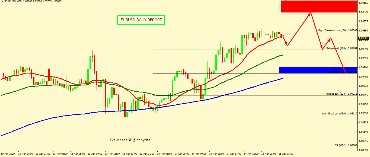Click the 1.08650 price axis label
Screen dimensions: 370x157
pos(363,150)
